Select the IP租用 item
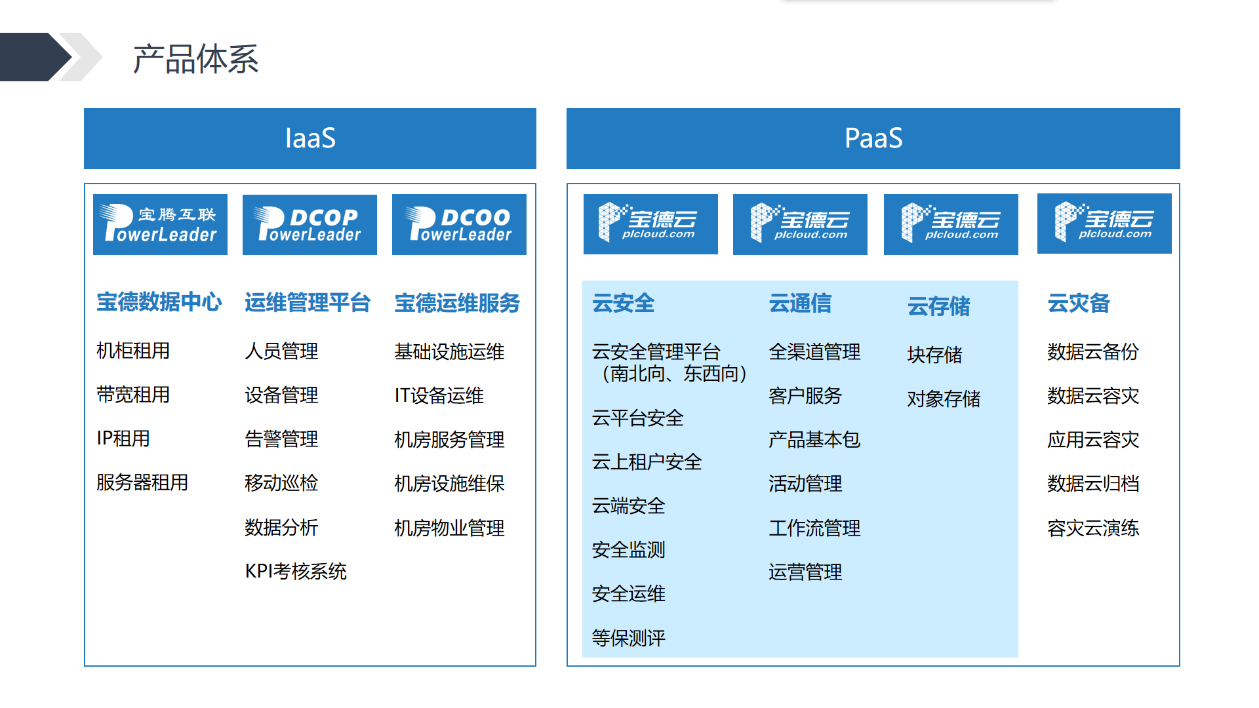The height and width of the screenshot is (708, 1259). pos(123,439)
